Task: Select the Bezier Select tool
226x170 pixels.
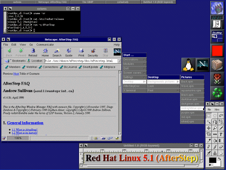Action: point(215,122)
